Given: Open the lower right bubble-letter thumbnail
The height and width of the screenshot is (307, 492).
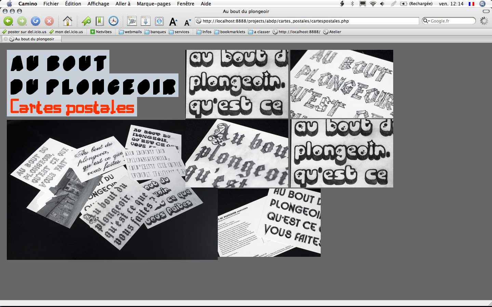Looking at the screenshot, I should coord(342,153).
